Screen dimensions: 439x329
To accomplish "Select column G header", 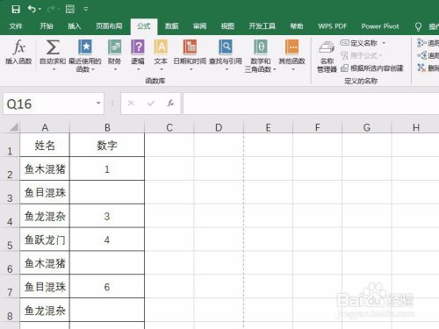I will (x=367, y=127).
